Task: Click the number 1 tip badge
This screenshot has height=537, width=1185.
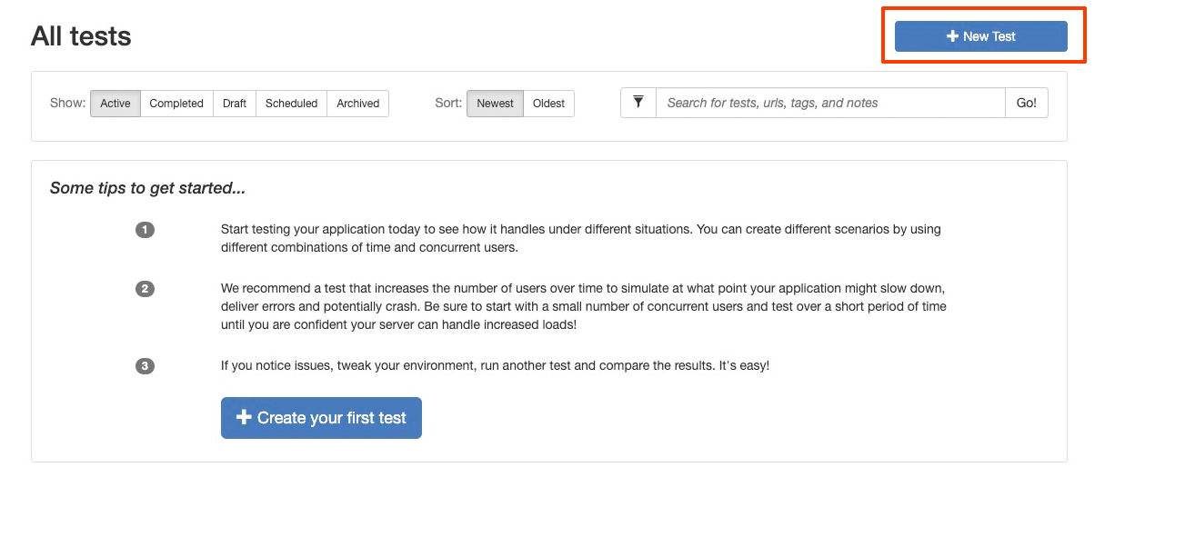Action: point(145,230)
